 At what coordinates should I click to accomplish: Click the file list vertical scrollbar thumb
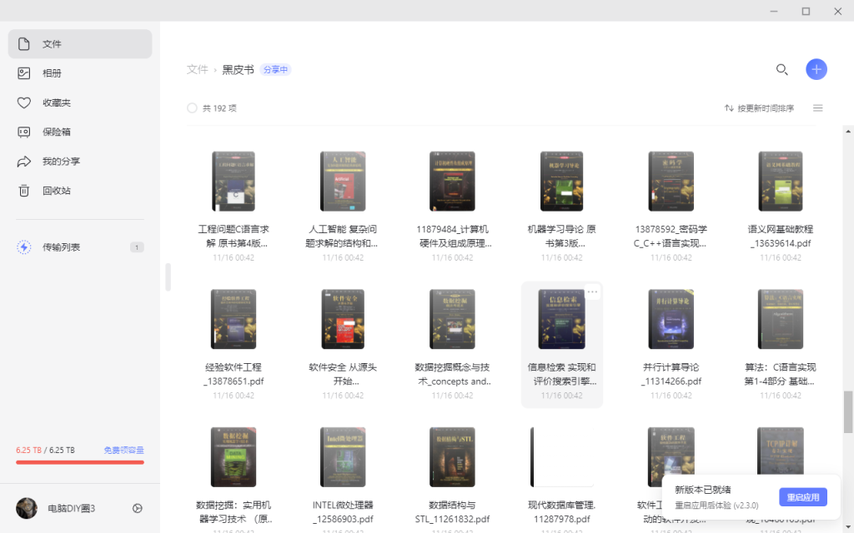(x=848, y=411)
